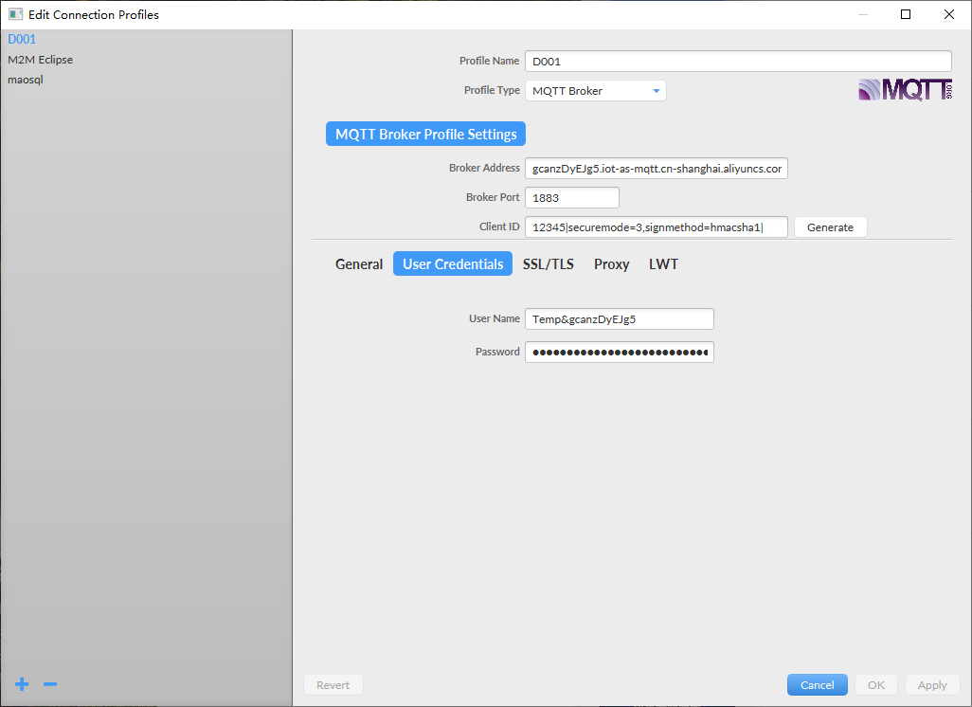Click the OK button

pyautogui.click(x=876, y=684)
